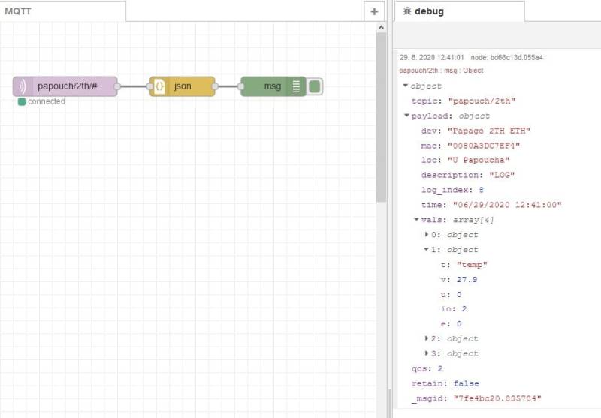This screenshot has height=418, width=601.
Task: Click the MQTT input node wave icon
Action: pos(23,86)
